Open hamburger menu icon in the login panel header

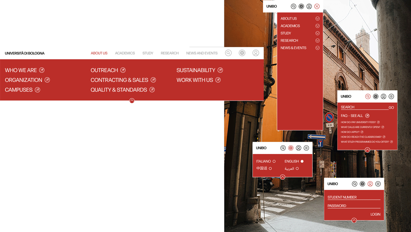click(378, 184)
